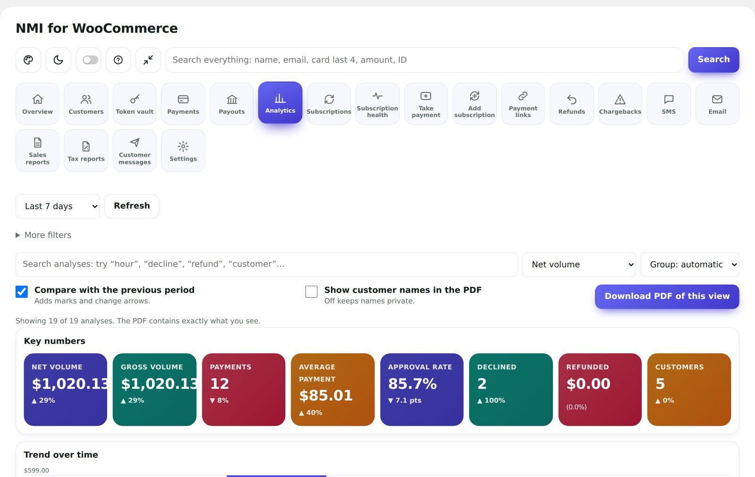Open the color theme palette icon
This screenshot has height=477, width=755.
28,60
